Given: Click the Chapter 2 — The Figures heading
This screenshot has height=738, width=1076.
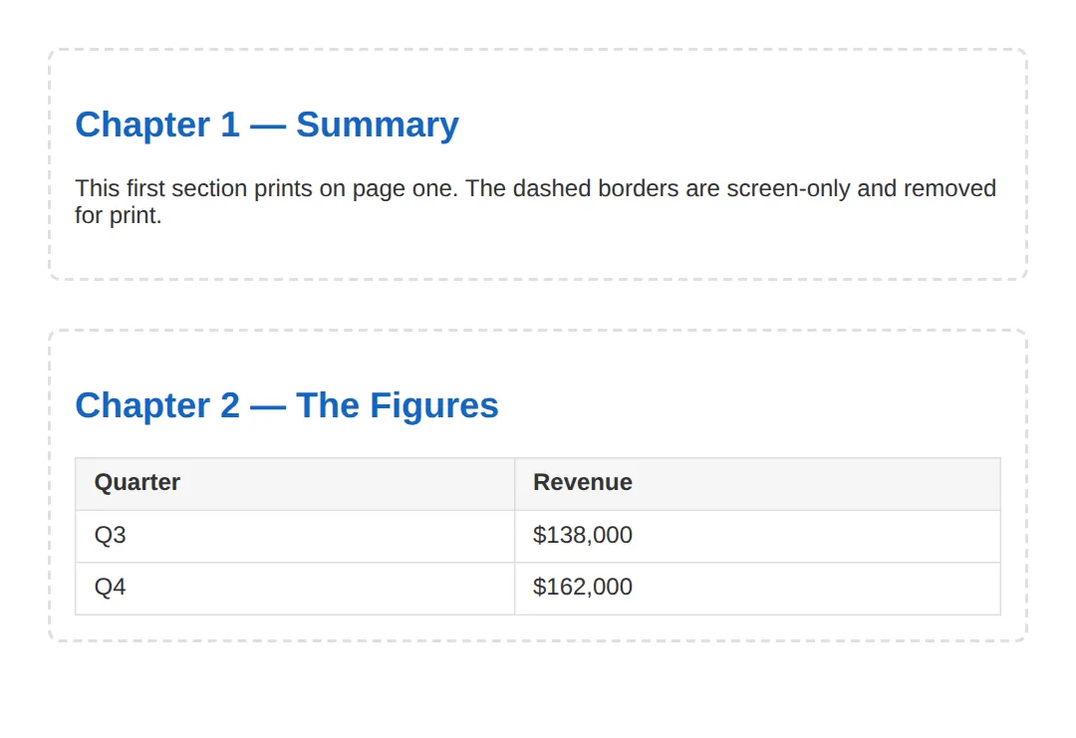Looking at the screenshot, I should [287, 405].
